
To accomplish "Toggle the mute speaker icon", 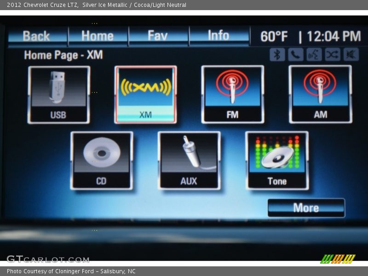I will pos(351,54).
